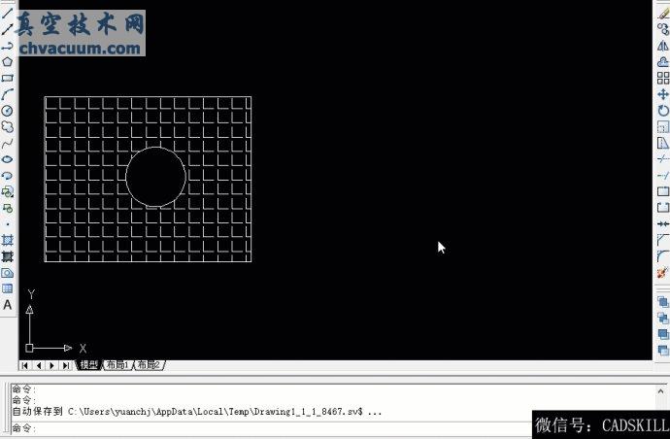Screen dimensions: 670x439
Task: Pick the Circle tool in draw toolbar
Action: 8,110
